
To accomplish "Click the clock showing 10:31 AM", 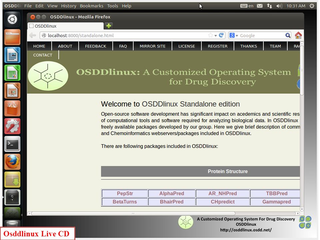I will coord(296,6).
